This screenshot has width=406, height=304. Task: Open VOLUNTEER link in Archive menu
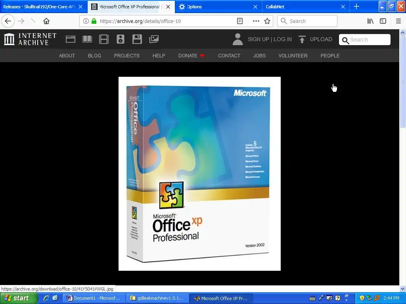(x=293, y=55)
